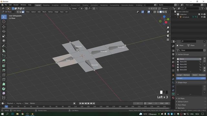Hide Armature in viewport eye icon
Image resolution: width=207 pixels, height=116 pixels.
coord(202,17)
